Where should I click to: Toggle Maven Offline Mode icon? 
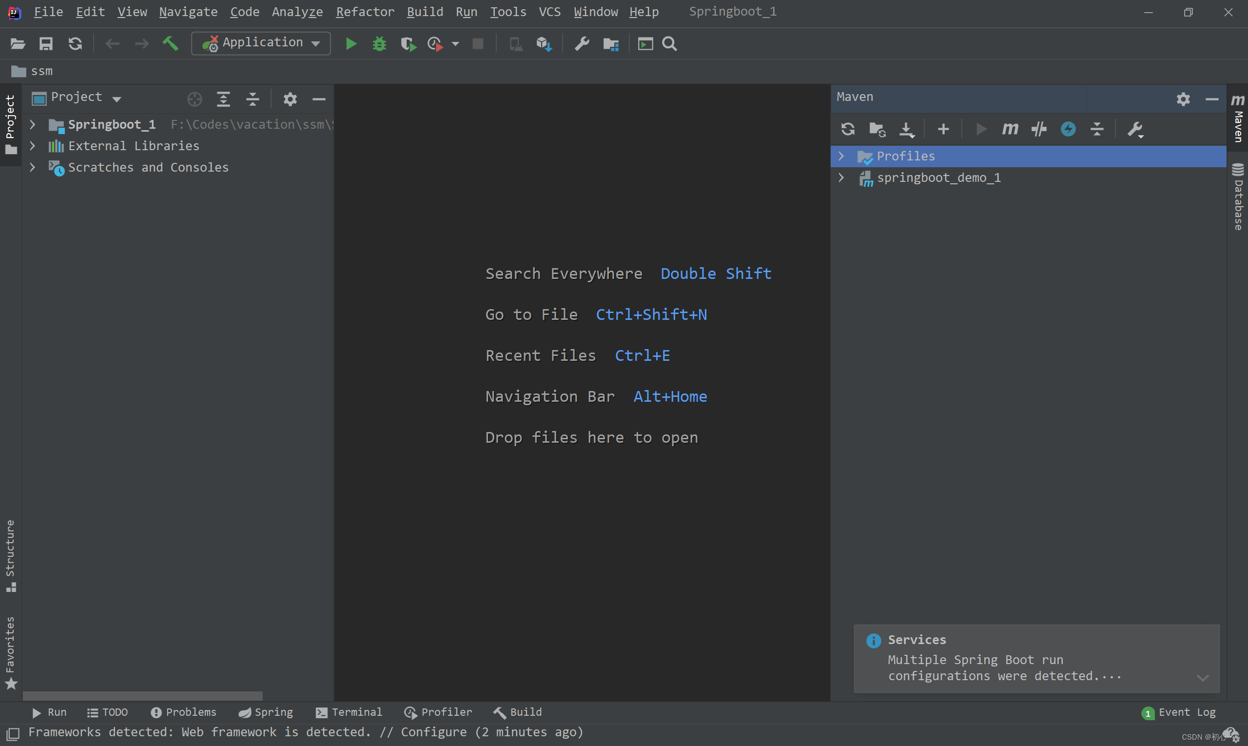(x=1038, y=129)
